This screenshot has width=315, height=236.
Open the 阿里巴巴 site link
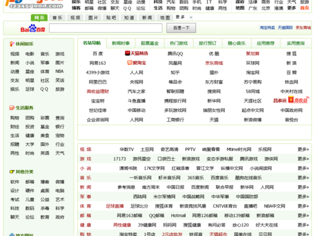(98, 82)
